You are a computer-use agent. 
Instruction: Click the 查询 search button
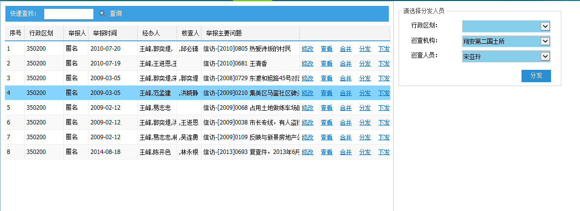(x=116, y=14)
